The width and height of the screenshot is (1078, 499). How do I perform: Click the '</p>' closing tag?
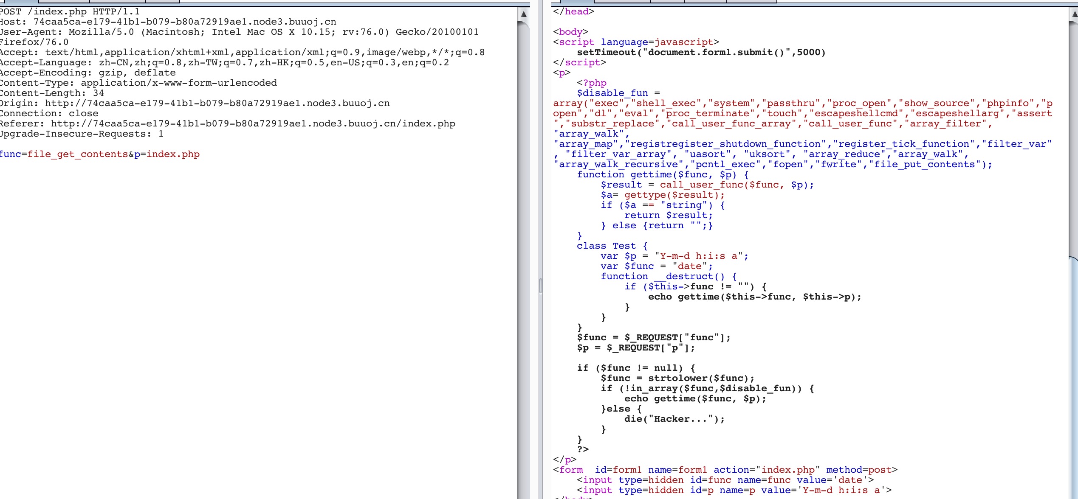tap(565, 460)
